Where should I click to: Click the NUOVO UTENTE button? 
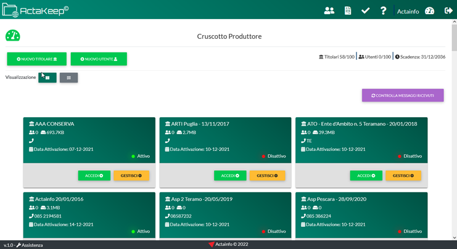point(99,59)
